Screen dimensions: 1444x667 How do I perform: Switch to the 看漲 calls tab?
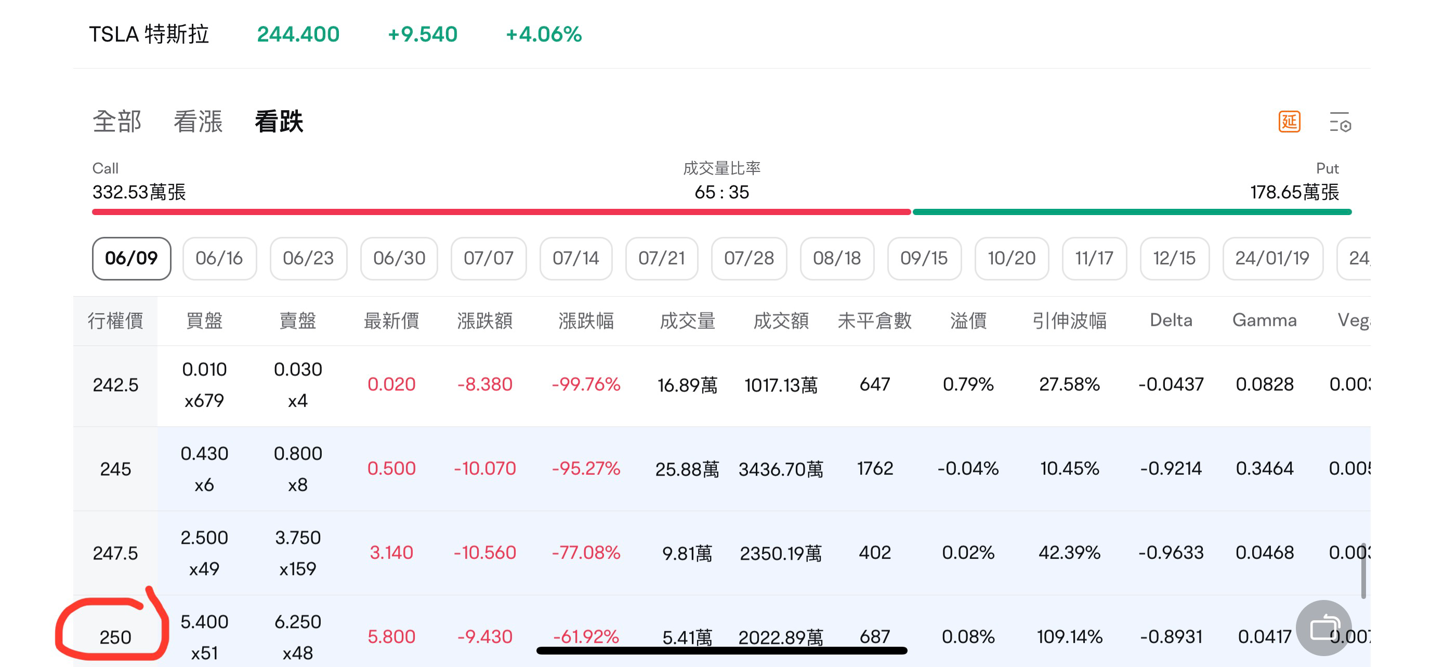[198, 122]
